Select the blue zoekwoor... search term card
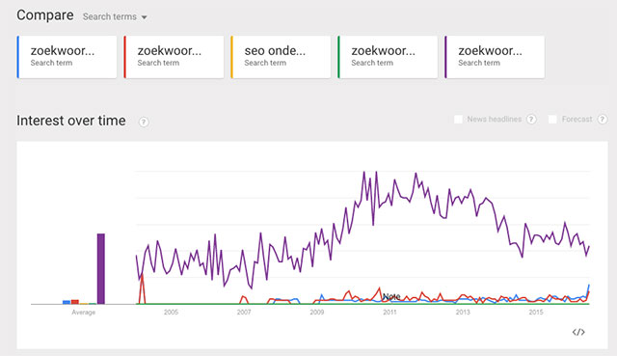This screenshot has width=617, height=356. tap(67, 57)
